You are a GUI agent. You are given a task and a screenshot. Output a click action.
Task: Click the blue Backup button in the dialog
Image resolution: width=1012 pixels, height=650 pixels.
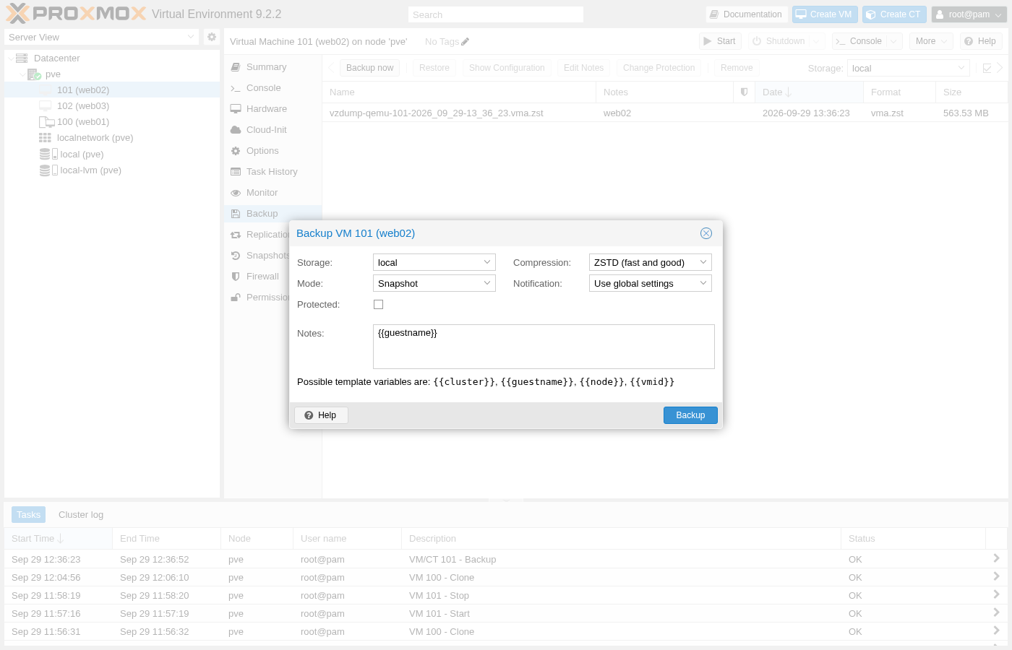(690, 415)
